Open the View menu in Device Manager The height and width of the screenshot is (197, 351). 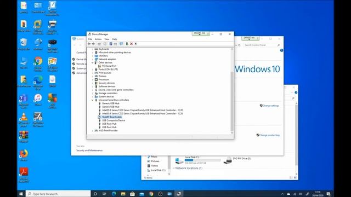tap(107, 39)
